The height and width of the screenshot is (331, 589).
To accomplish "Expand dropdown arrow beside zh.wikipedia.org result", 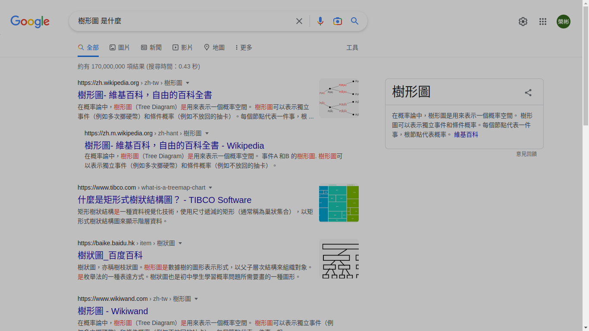I will 188,83.
